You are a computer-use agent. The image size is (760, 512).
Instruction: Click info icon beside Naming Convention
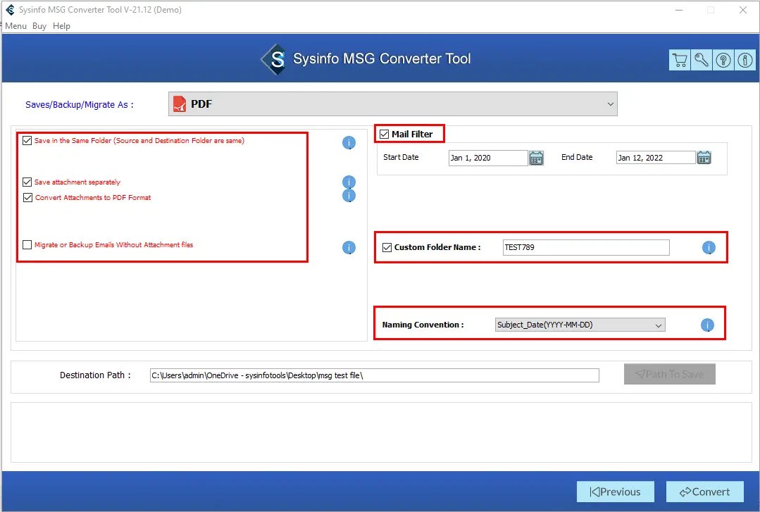707,325
